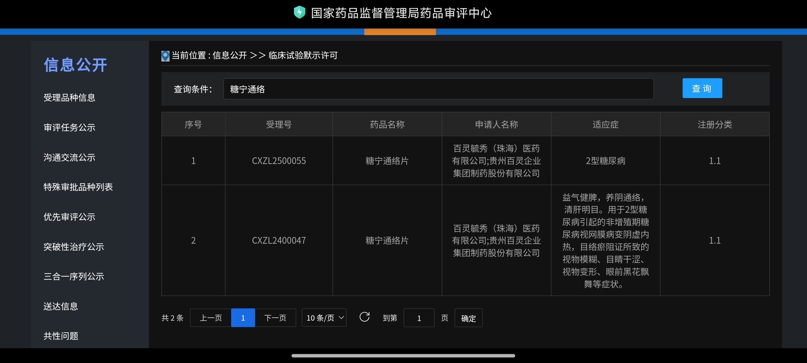Focus the 查询条件 search input field
Viewport: 807px width, 363px height.
[438, 89]
